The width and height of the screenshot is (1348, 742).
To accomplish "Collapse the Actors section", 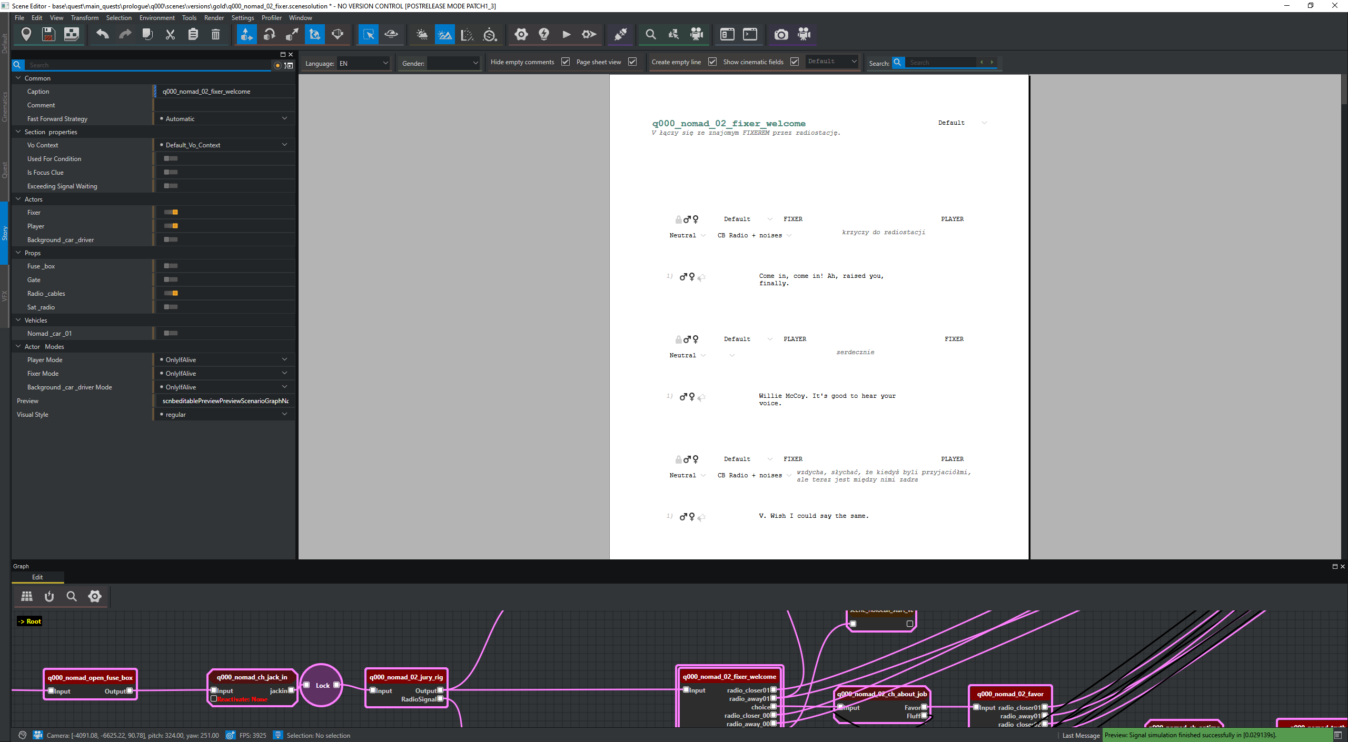I will point(18,199).
